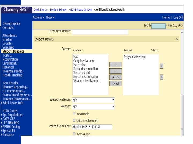This screenshot has height=144, width=193.
Task: Remove selected factor with left arrow button
Action: click(x=116, y=71)
